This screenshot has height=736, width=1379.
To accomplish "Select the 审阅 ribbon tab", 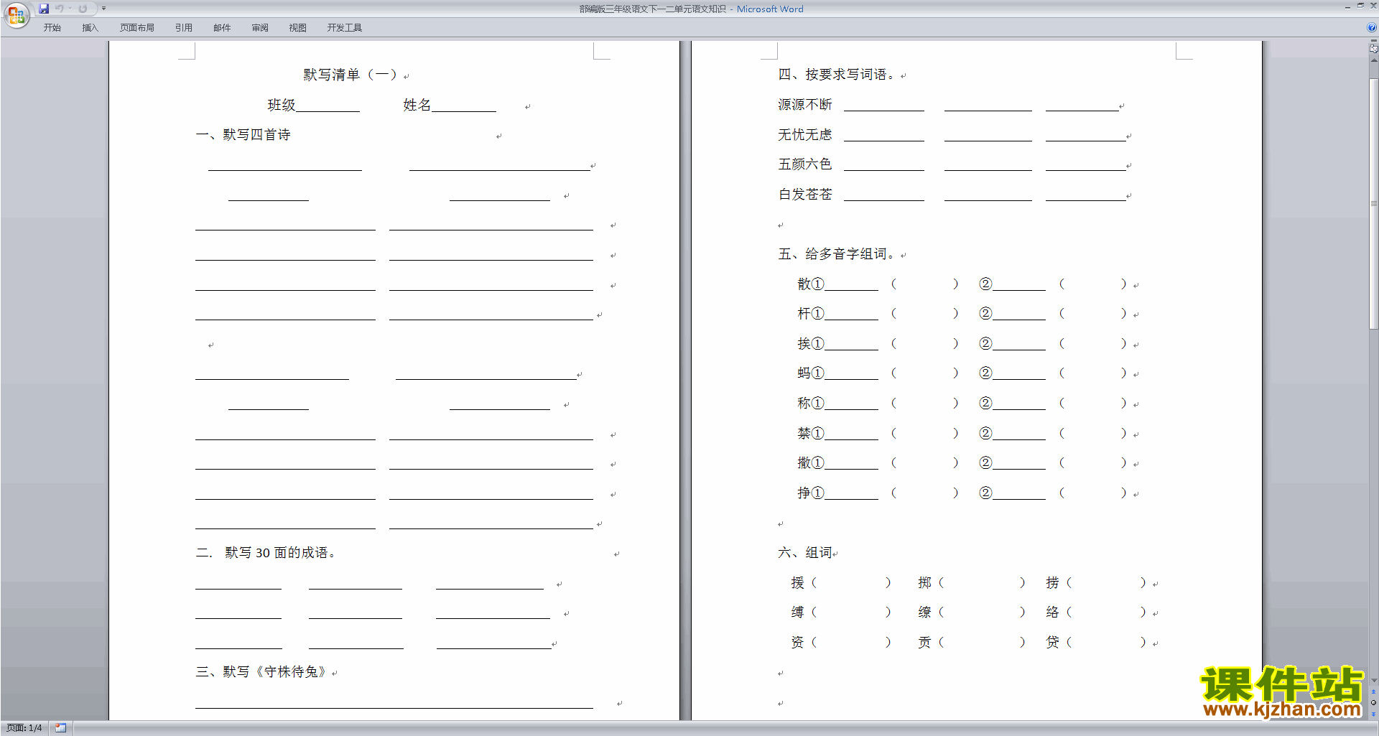I will tap(260, 28).
